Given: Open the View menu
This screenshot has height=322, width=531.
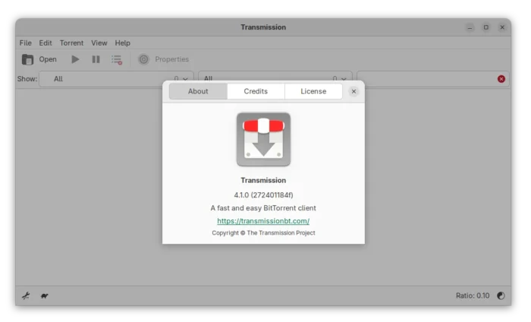Looking at the screenshot, I should [99, 43].
